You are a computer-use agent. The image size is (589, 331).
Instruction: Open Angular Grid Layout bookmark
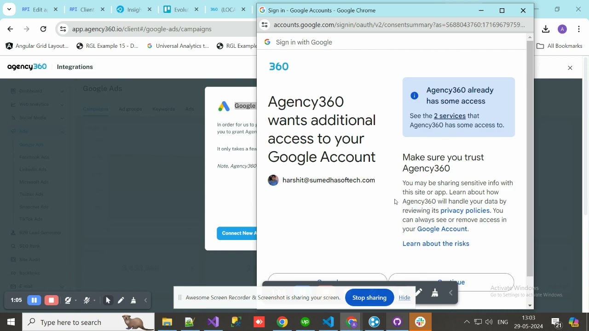tap(37, 46)
